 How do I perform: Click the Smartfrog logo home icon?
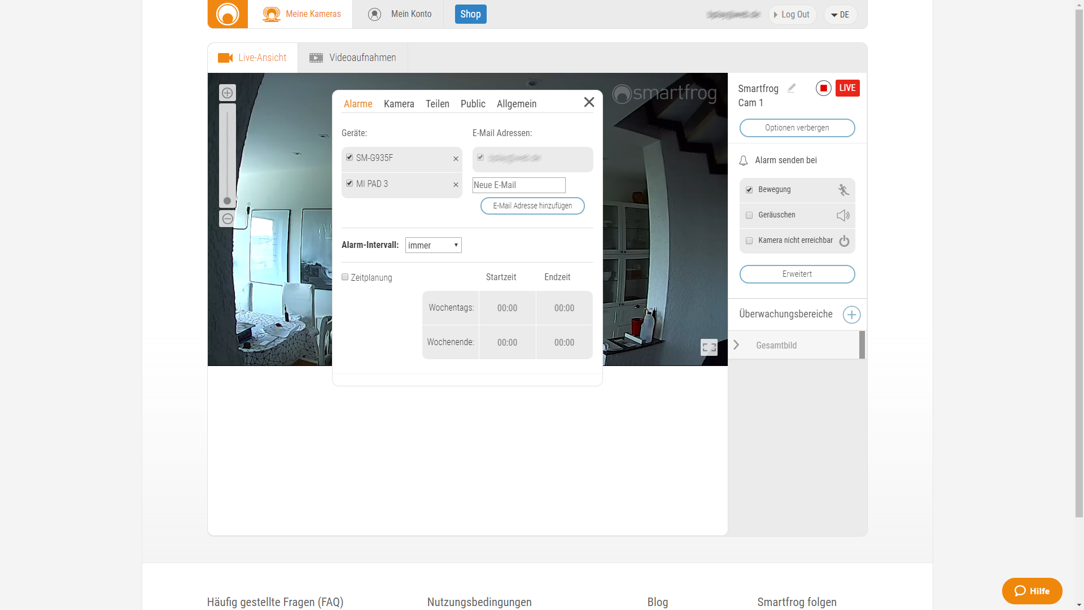coord(228,14)
